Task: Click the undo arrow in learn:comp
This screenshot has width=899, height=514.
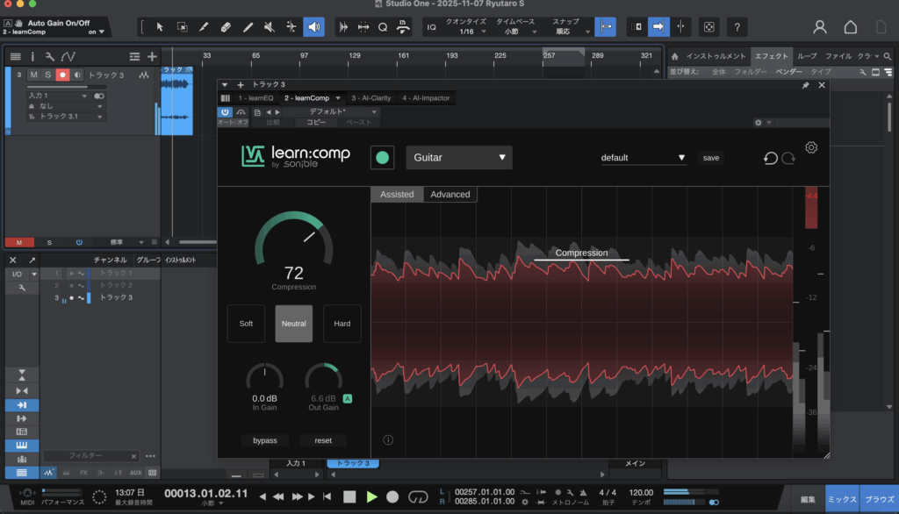Action: 770,158
